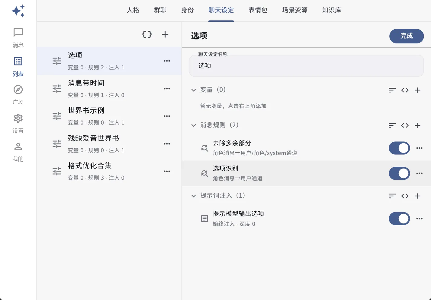431x300 pixels.
Task: Click the 聊天设定名称 input field
Action: pyautogui.click(x=306, y=66)
